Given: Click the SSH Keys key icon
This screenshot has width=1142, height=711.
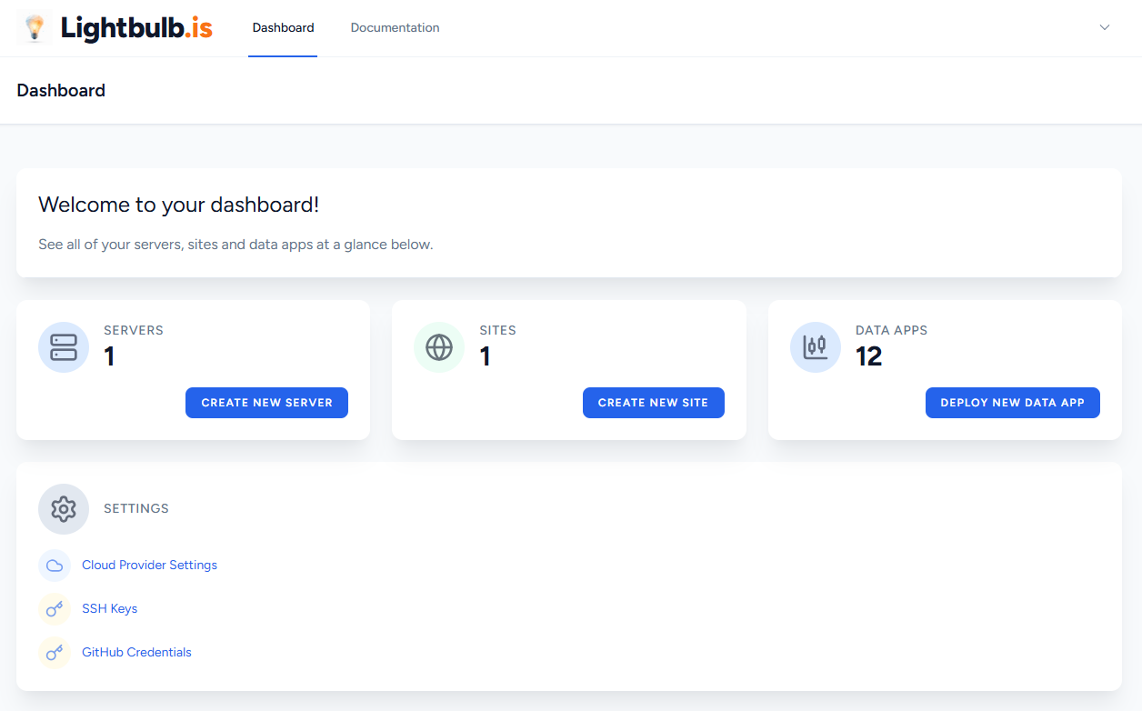Looking at the screenshot, I should [55, 609].
